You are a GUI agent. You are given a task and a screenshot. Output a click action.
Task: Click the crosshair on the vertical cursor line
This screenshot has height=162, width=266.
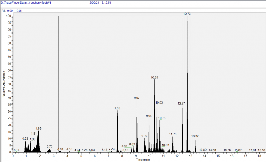click(x=59, y=50)
